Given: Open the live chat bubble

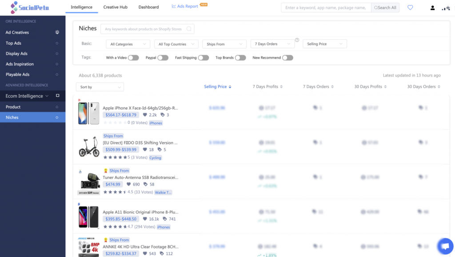Looking at the screenshot, I should pos(445,246).
